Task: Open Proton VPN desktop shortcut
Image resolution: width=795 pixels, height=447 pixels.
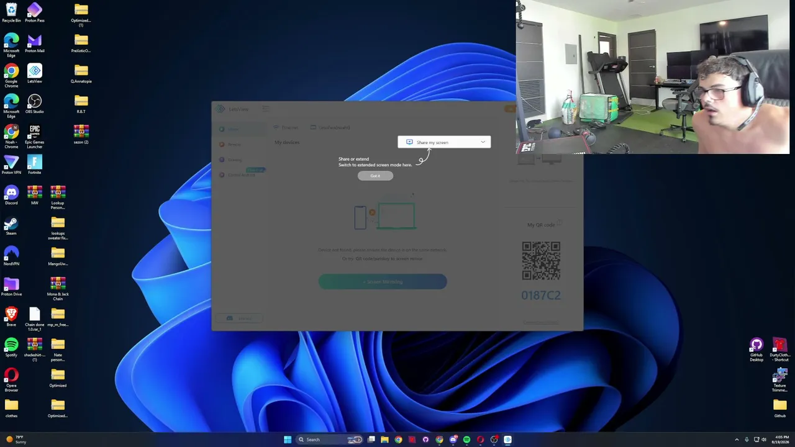Action: (11, 165)
